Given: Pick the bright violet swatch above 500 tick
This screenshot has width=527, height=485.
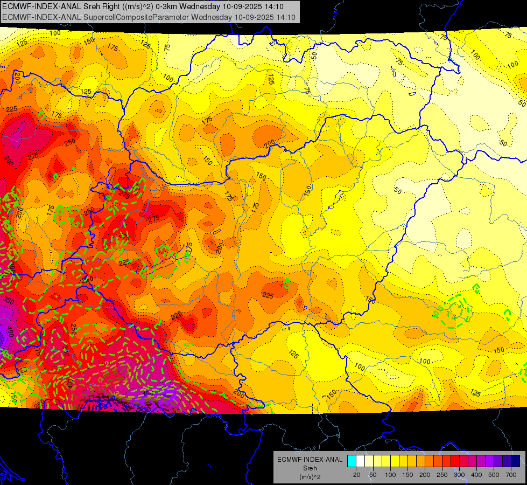Looking at the screenshot, I should click(x=490, y=461).
